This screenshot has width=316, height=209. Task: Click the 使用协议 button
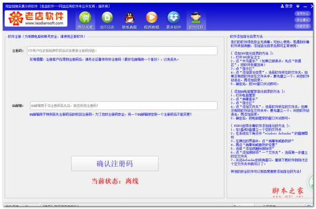coord(302,14)
